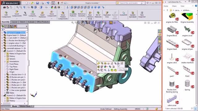Click the Undo icon

point(48,3)
